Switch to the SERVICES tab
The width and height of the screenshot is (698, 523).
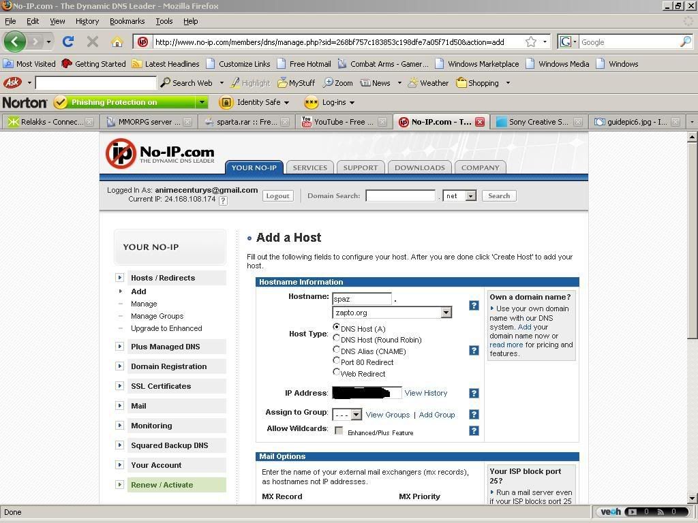(310, 168)
